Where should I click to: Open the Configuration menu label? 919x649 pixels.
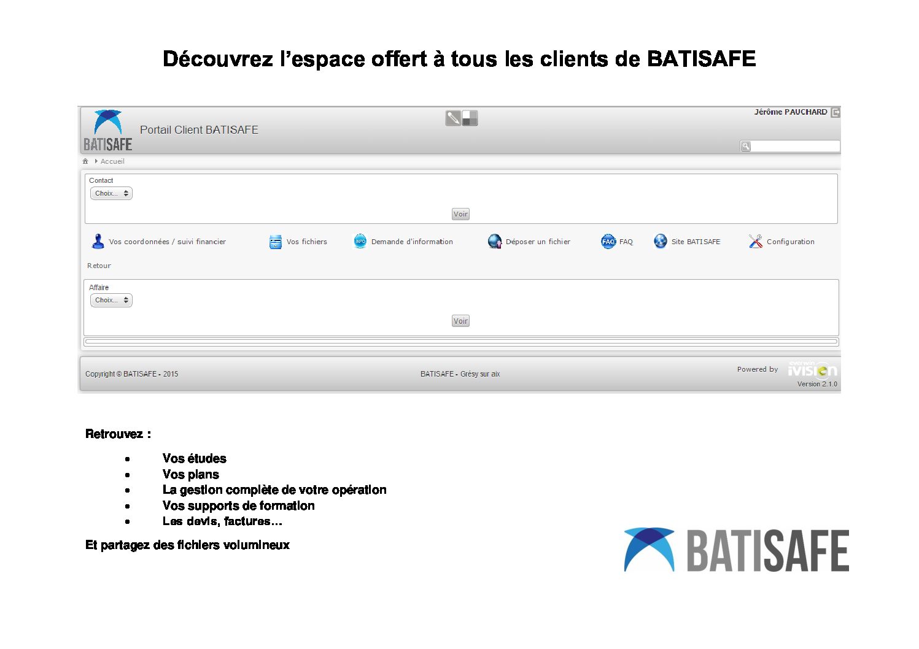coord(791,242)
